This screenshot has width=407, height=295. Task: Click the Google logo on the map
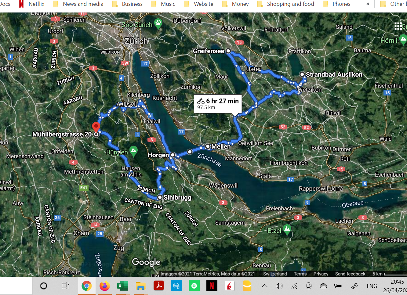click(146, 262)
